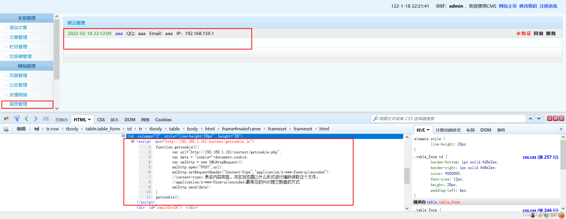This screenshot has width=566, height=219.
Task: Click 未验证 status on the message
Action: coord(524,34)
